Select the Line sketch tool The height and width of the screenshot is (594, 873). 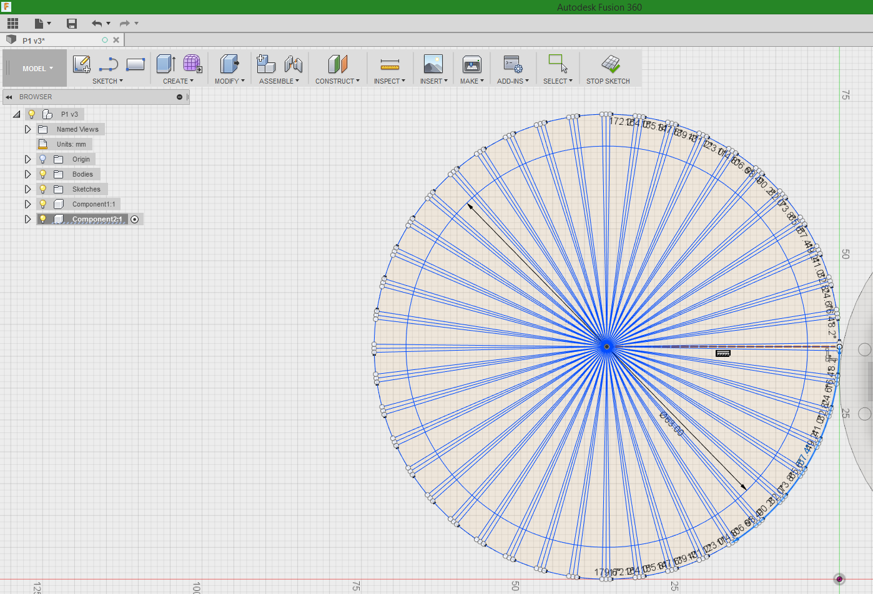point(109,64)
